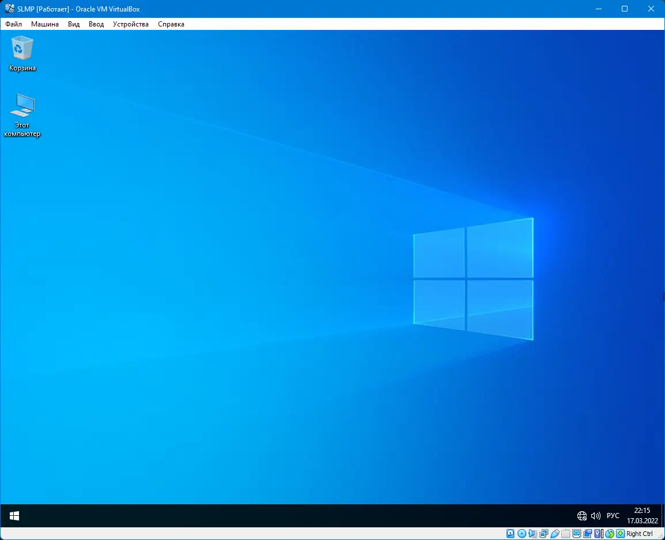Click the optical disc drive indicator

click(522, 534)
